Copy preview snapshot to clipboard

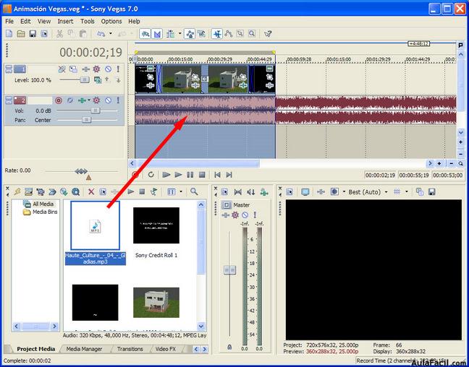(420, 191)
